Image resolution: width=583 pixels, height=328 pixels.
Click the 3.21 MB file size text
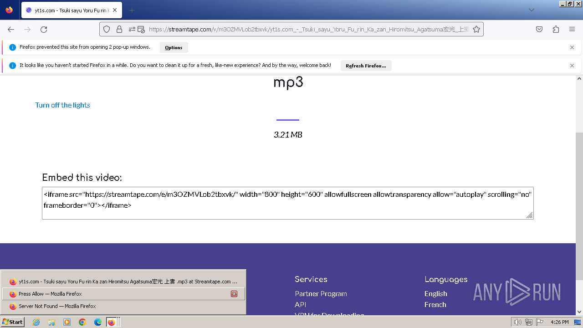pos(288,135)
